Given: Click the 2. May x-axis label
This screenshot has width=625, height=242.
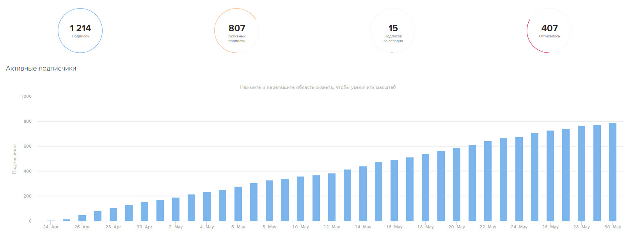Looking at the screenshot, I should [176, 227].
